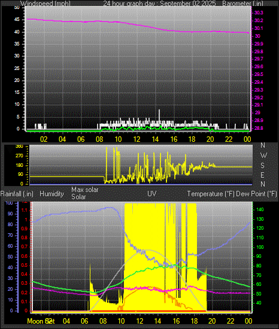This screenshot has width=279, height=329.
Task: Click barometer axis value '29.9'
Action: point(259,44)
